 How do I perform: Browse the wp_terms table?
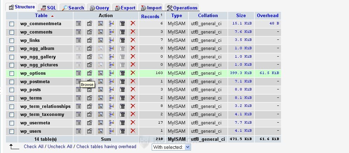click(x=78, y=98)
